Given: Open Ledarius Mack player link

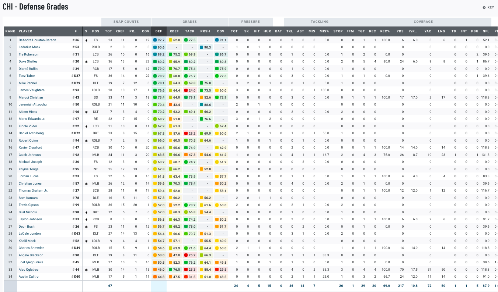Looking at the screenshot, I should point(29,47).
